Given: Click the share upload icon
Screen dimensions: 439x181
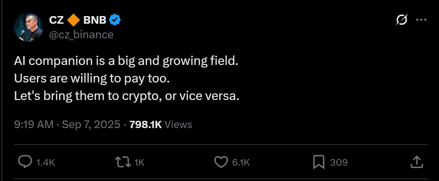Looking at the screenshot, I should (416, 162).
